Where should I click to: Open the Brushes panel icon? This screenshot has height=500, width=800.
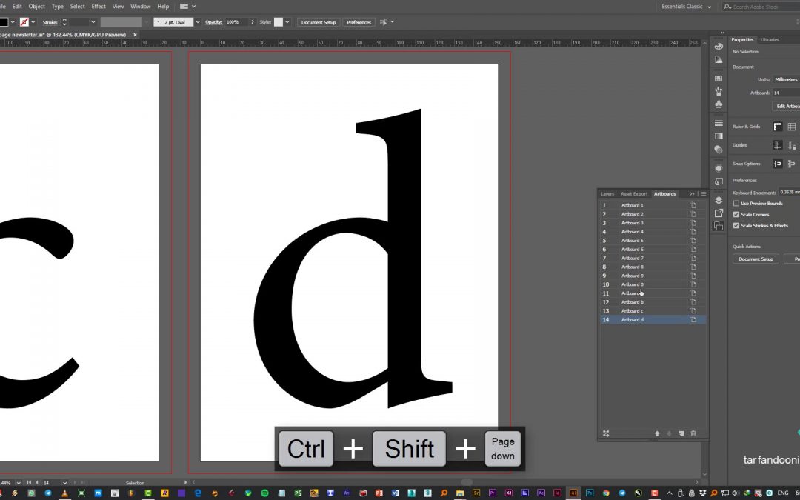[x=719, y=91]
